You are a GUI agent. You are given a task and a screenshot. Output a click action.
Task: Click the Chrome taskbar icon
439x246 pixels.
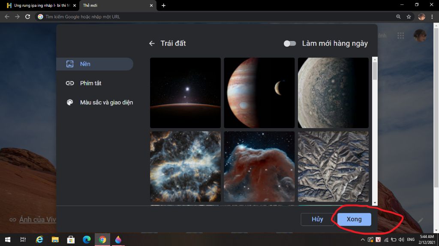(x=102, y=240)
